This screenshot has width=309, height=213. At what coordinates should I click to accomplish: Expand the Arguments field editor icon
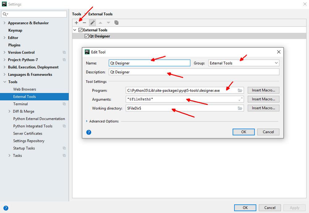(x=240, y=99)
